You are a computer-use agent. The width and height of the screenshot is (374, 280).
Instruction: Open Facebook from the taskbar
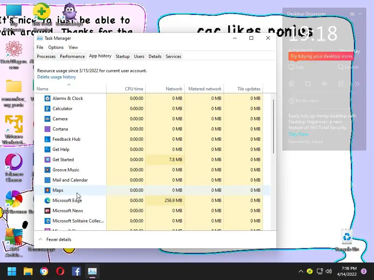(x=76, y=271)
